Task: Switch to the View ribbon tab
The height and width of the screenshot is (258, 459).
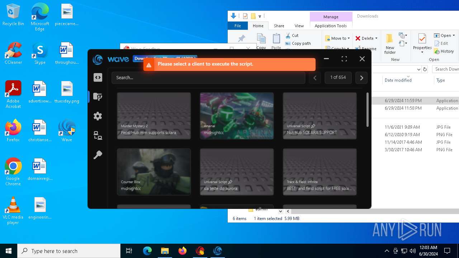Action: point(299,26)
